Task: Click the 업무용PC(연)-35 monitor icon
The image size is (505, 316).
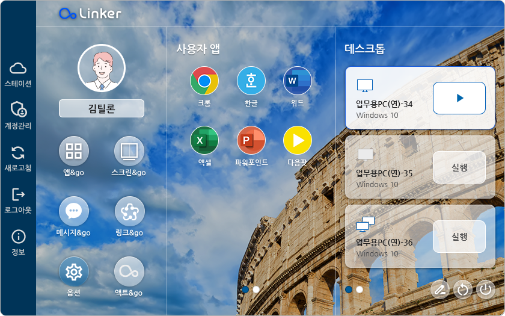Action: point(366,155)
